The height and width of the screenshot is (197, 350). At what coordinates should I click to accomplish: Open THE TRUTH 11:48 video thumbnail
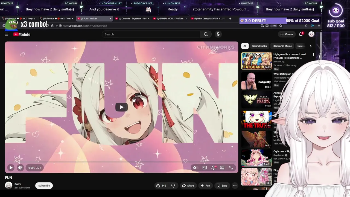point(256,120)
